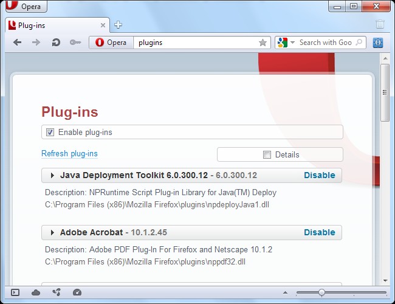Switch to the Plug-ins tab

[57, 25]
